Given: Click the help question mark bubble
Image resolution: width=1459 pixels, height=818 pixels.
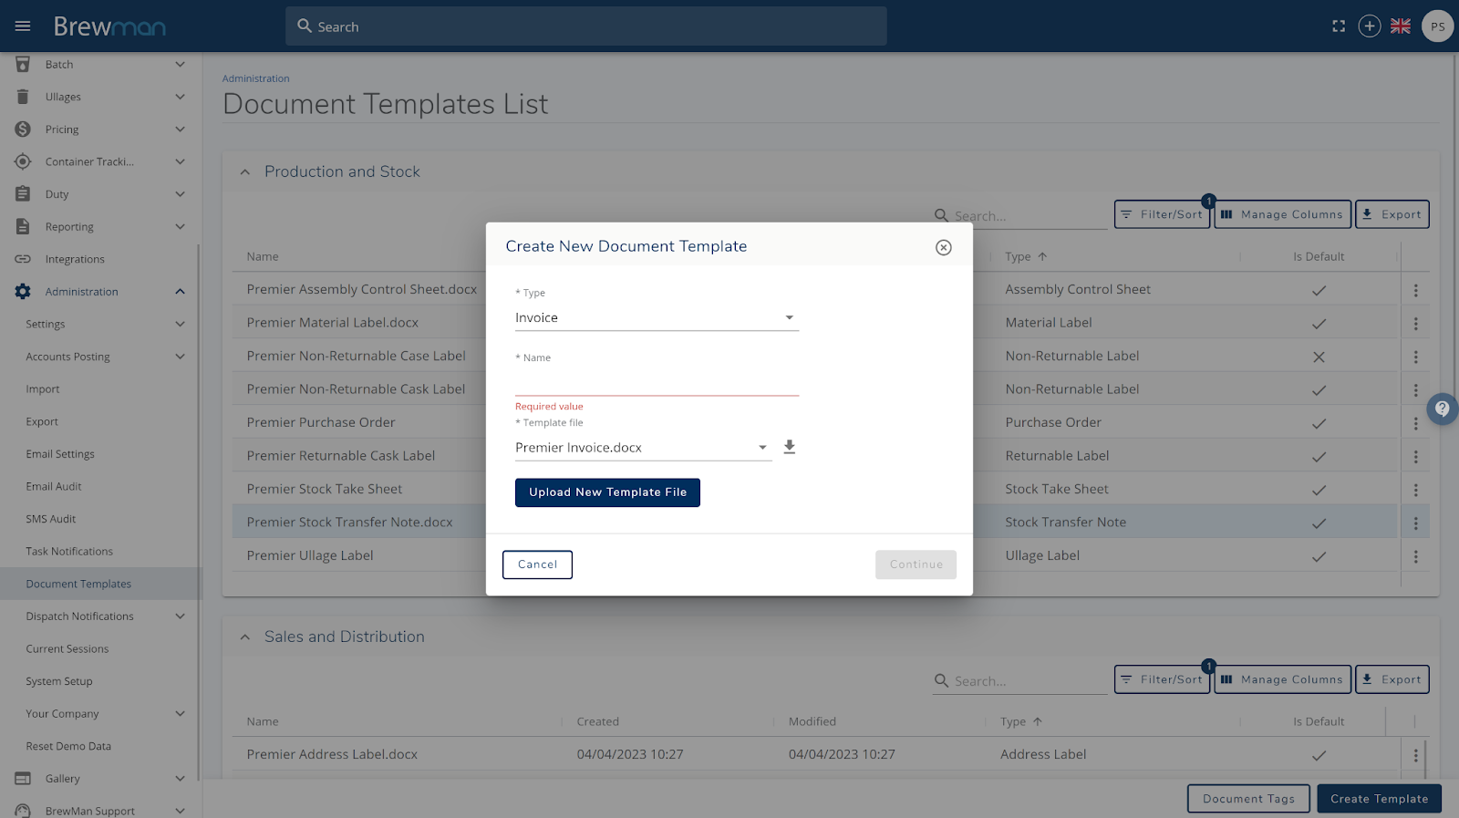Looking at the screenshot, I should point(1442,409).
